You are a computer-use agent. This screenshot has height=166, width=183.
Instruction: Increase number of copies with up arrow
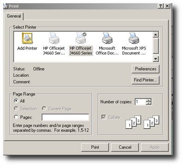tap(148, 100)
